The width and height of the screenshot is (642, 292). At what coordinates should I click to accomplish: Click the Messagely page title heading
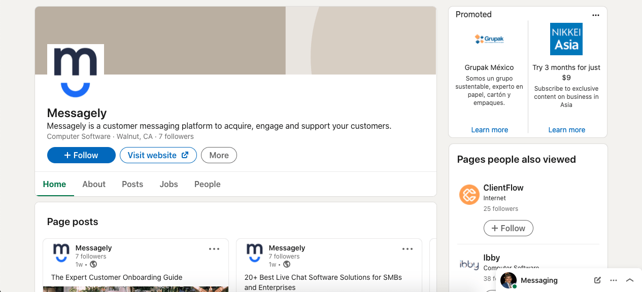coord(77,113)
